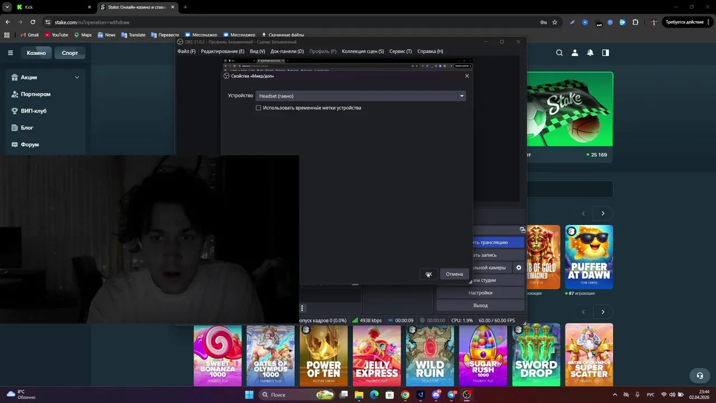
Task: Open the Редактирование (E) menu
Action: [x=223, y=51]
